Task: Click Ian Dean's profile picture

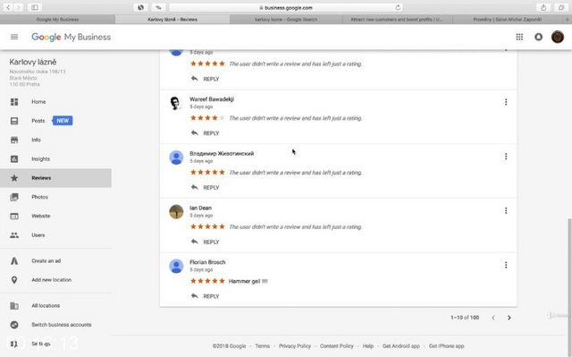Action: 176,212
